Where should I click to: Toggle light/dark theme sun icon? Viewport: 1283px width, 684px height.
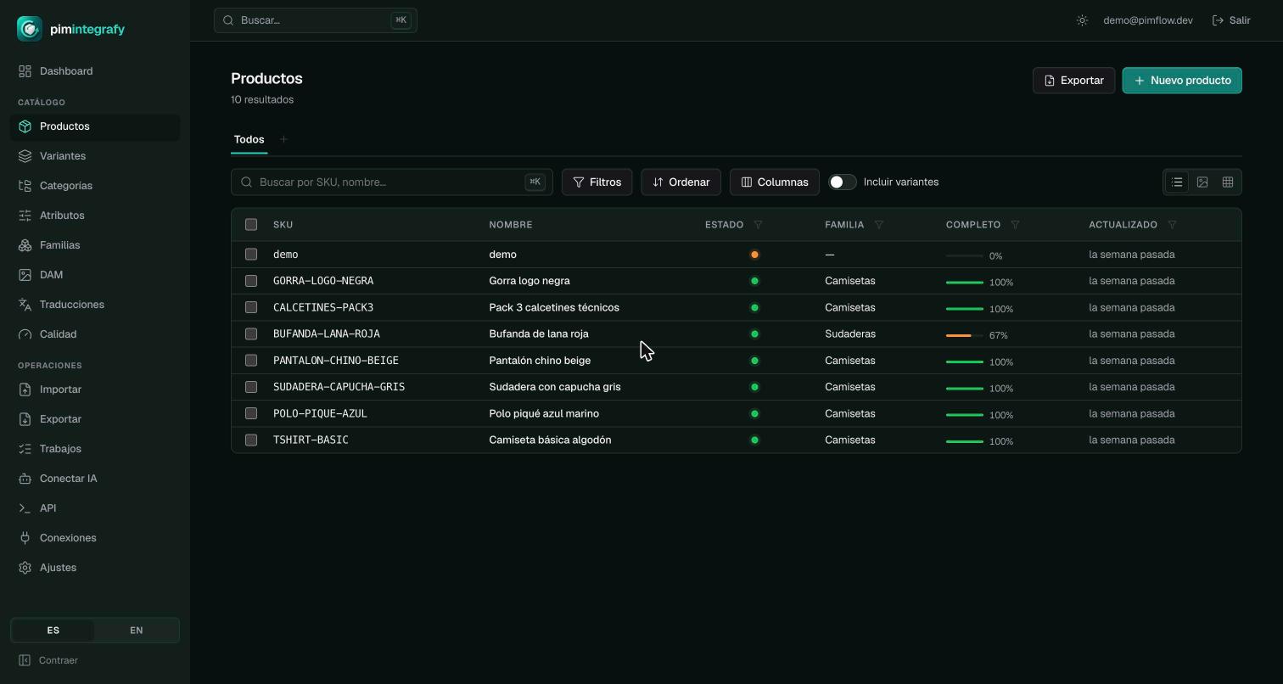tap(1082, 20)
